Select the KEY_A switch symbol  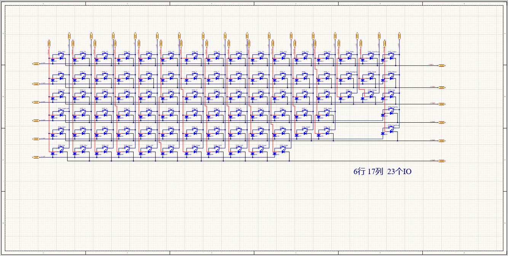click(x=83, y=111)
